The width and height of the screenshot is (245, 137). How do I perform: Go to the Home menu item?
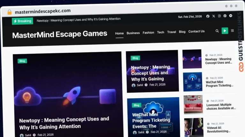coord(119,33)
